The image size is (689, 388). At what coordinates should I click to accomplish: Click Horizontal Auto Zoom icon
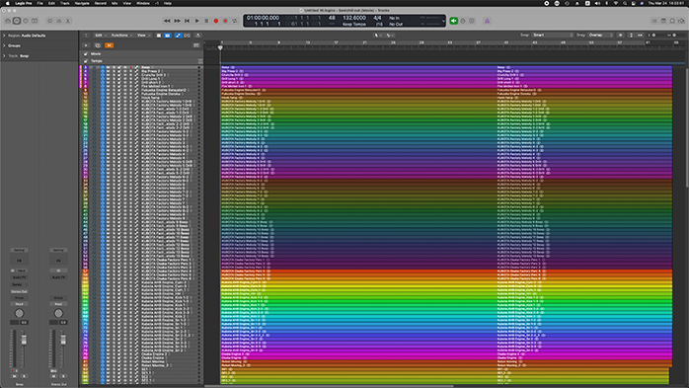coord(640,36)
